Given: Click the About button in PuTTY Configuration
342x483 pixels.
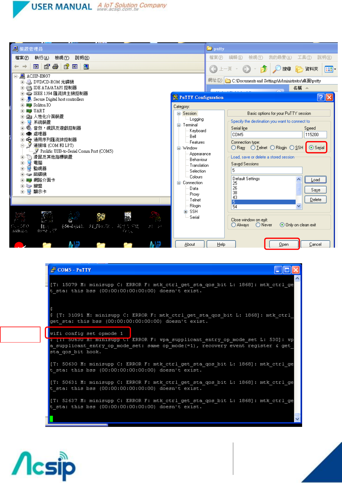Looking at the screenshot, I should pyautogui.click(x=190, y=244).
